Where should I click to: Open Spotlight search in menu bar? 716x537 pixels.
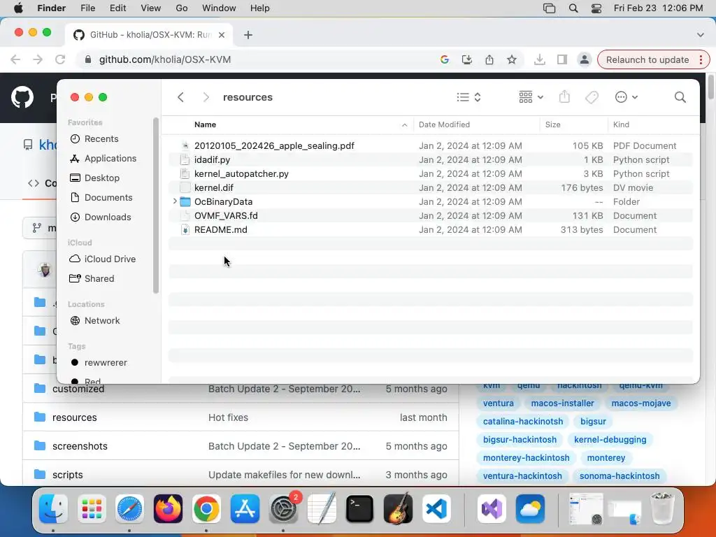click(573, 8)
